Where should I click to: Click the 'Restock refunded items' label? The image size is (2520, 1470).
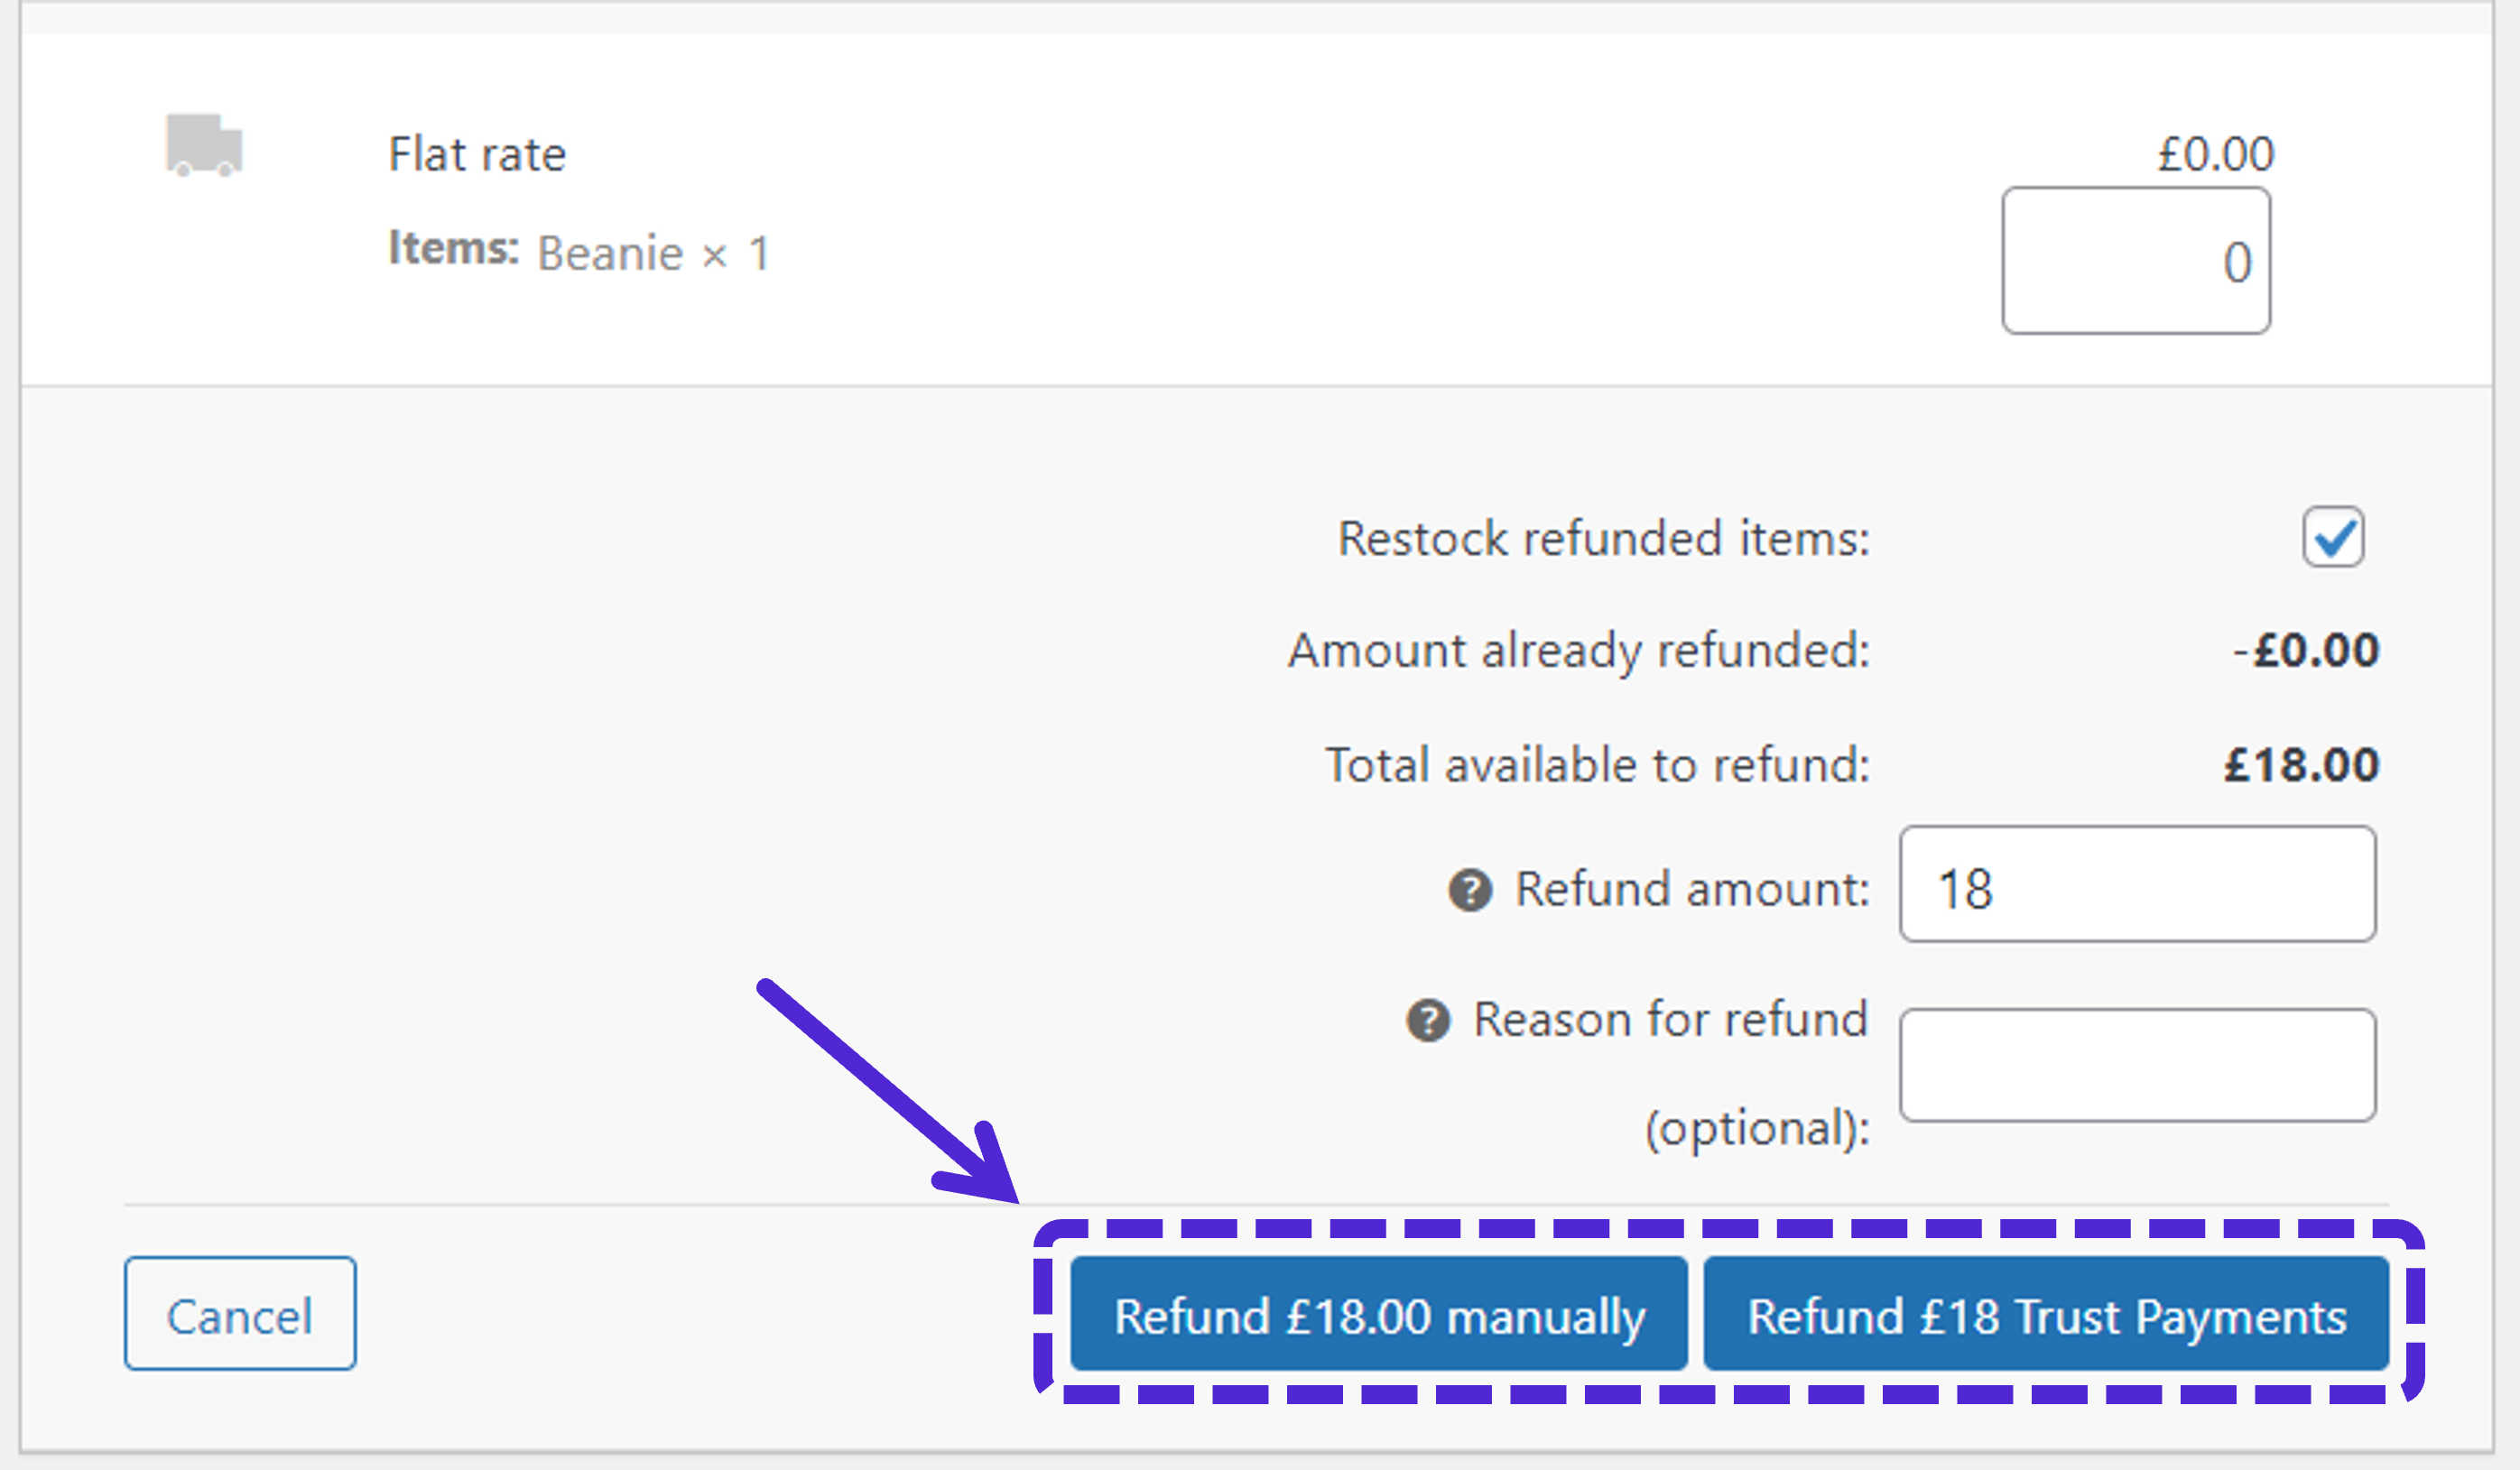click(1603, 539)
